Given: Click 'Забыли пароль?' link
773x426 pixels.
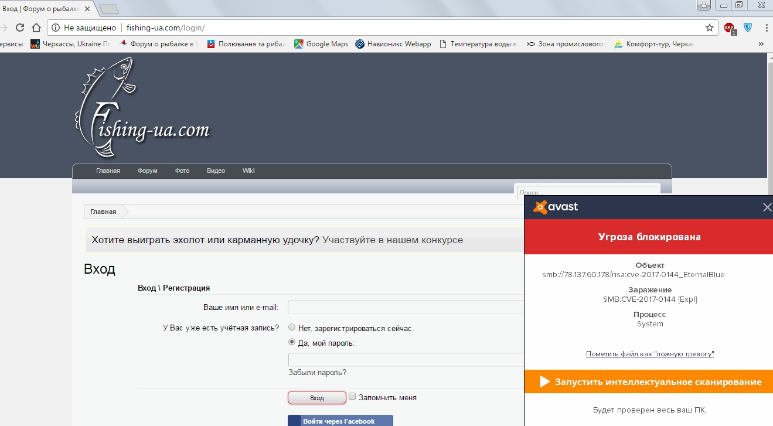Looking at the screenshot, I should pos(317,373).
